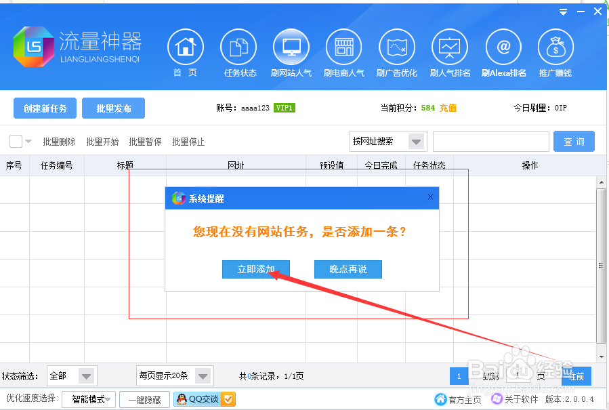Screen dimensions: 609x410
Task: Open the 首页 home icon
Action: [x=185, y=47]
